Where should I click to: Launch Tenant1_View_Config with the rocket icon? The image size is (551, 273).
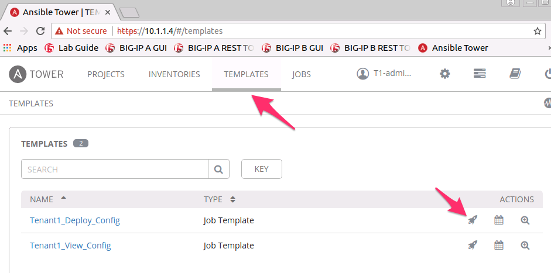(x=473, y=246)
